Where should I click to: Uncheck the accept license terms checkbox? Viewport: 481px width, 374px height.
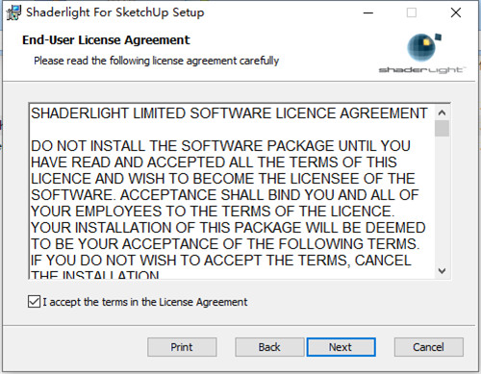(x=34, y=302)
